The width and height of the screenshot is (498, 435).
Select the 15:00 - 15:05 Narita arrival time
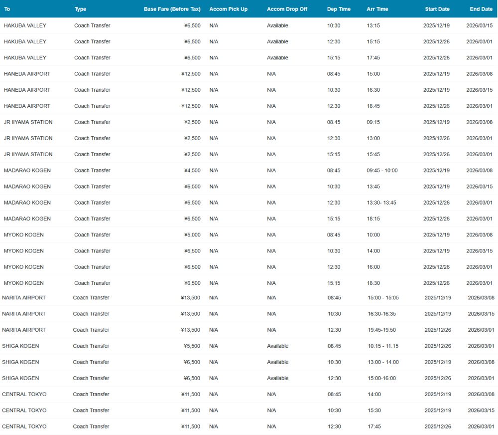coord(383,298)
